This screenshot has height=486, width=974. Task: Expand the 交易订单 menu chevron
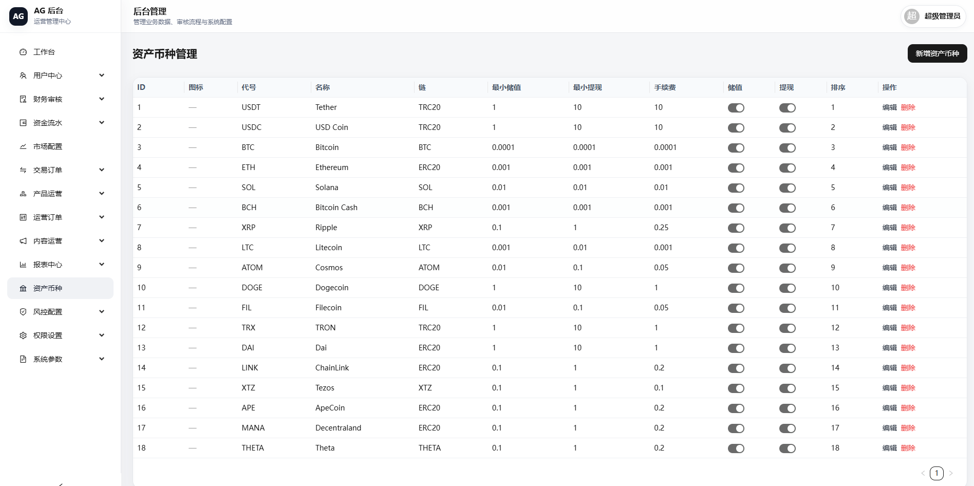click(x=102, y=170)
